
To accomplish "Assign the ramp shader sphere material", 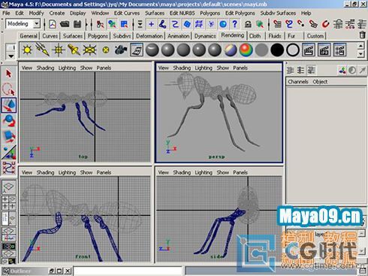I will point(246,50).
